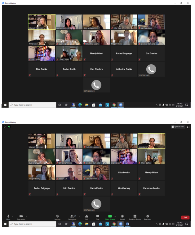This screenshot has width=195, height=235.
Task: Open the Reactions emoji icon
Action: [148, 216]
